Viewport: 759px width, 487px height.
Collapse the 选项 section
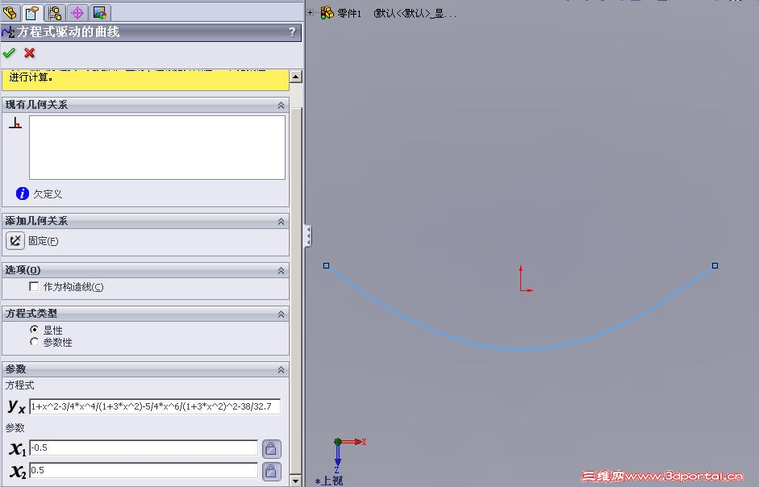pos(281,271)
